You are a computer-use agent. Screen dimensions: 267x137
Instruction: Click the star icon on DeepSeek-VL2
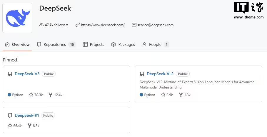(163, 95)
